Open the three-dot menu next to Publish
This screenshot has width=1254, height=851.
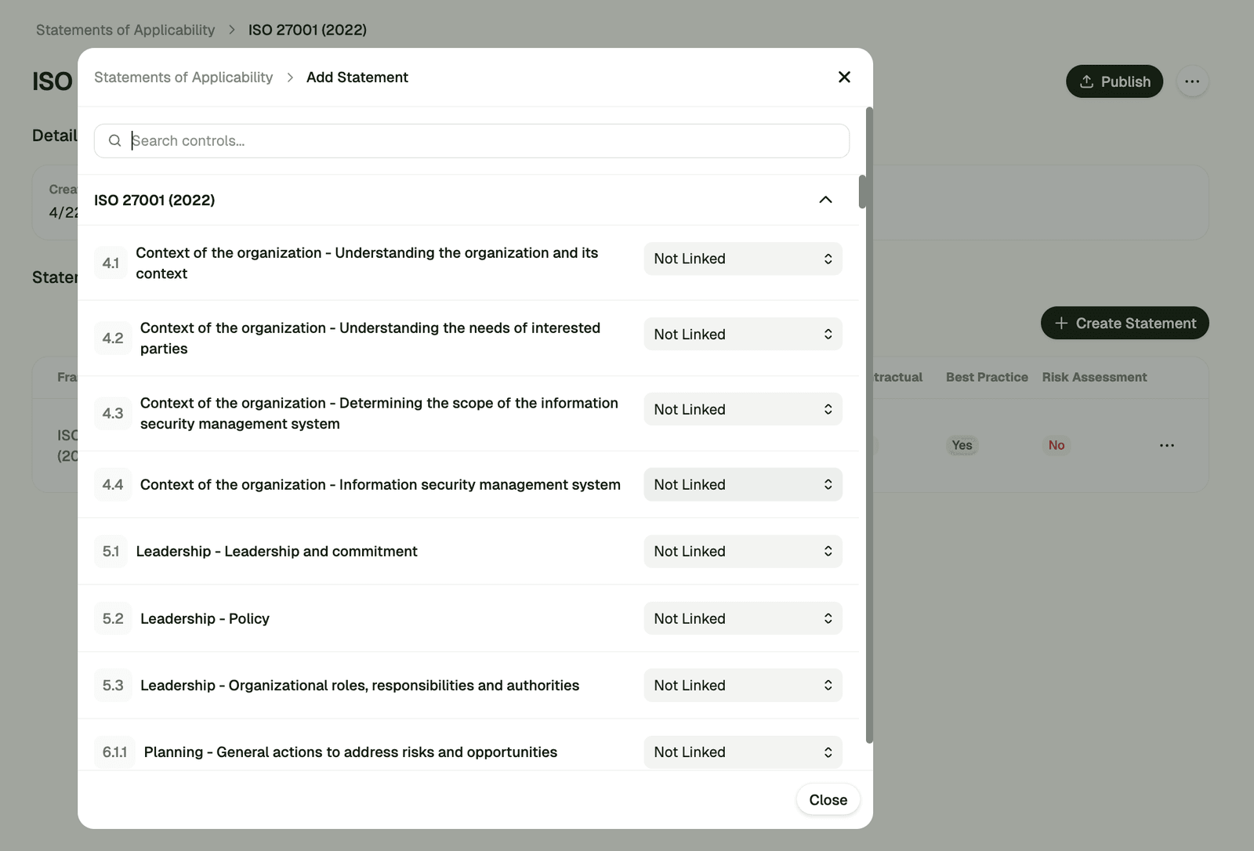click(x=1192, y=81)
